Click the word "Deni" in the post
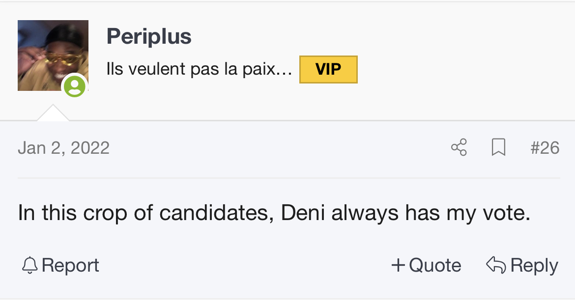Image resolution: width=575 pixels, height=307 pixels. (x=303, y=213)
